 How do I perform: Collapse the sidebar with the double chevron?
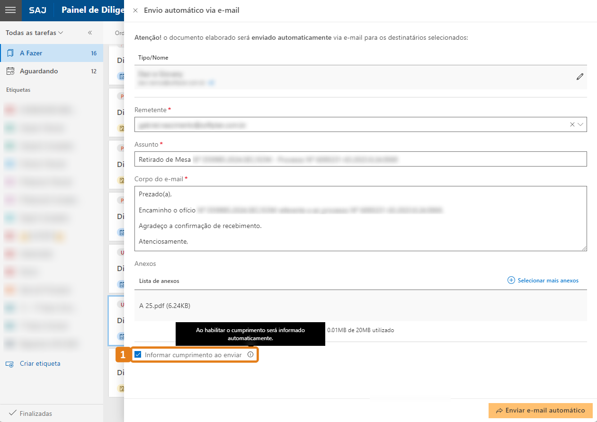click(x=89, y=33)
